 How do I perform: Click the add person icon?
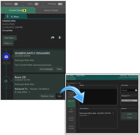[x=60, y=37]
